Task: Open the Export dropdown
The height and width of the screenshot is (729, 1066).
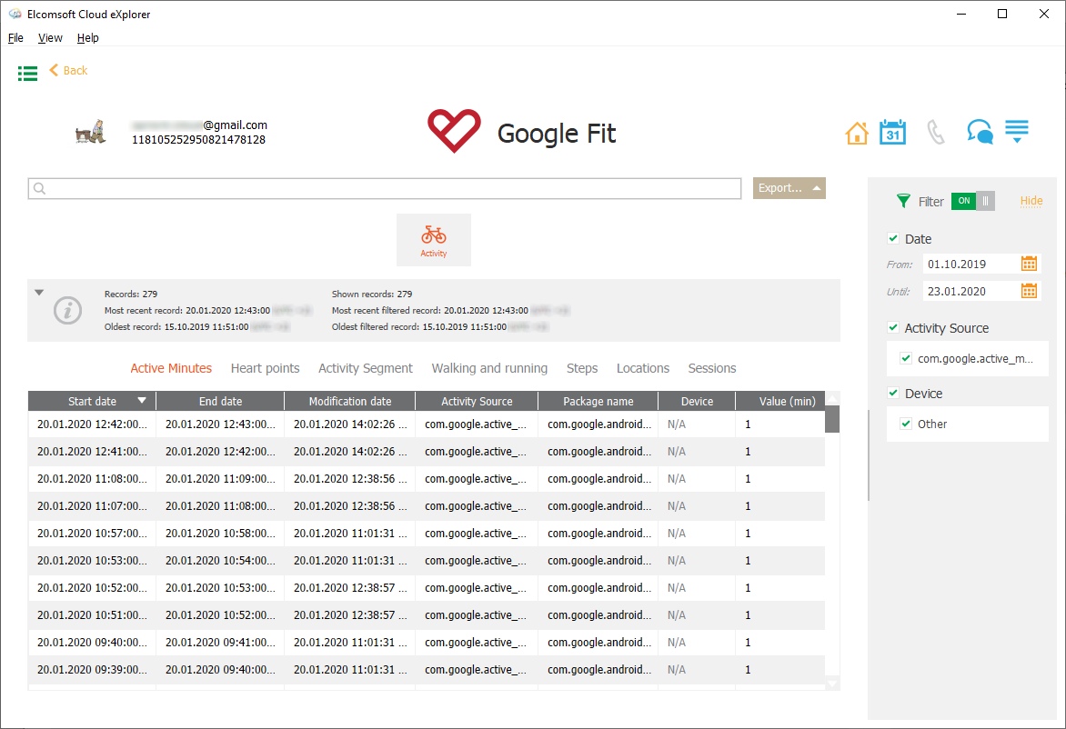Action: point(789,188)
